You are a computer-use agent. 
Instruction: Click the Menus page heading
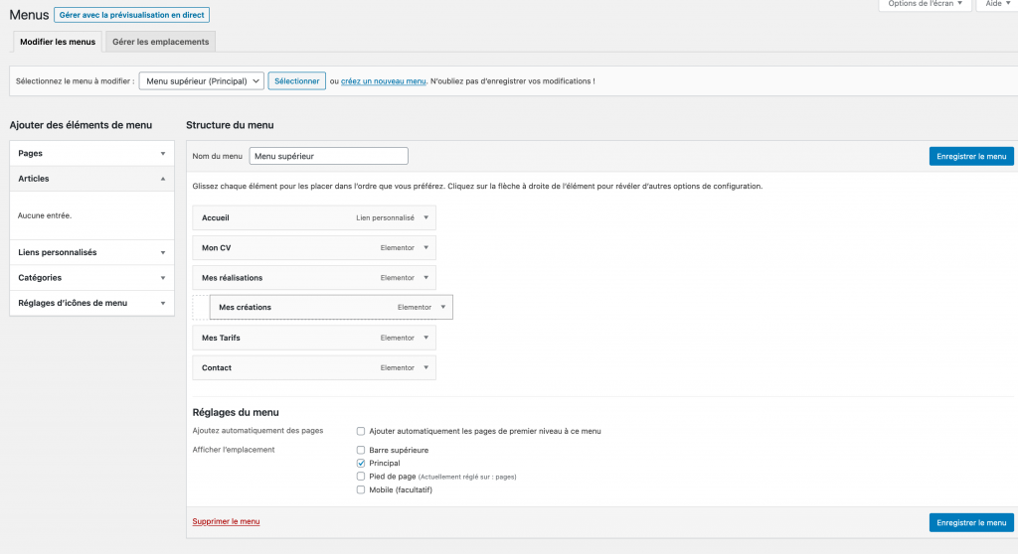[29, 15]
